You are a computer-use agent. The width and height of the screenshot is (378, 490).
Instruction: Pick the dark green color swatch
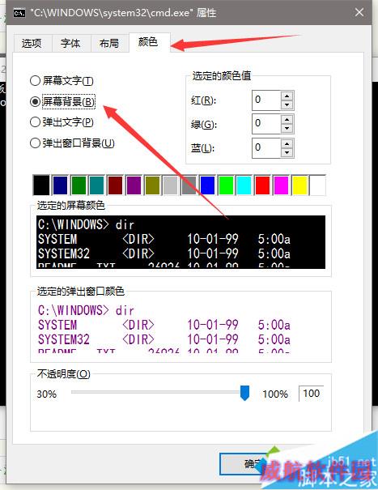click(x=79, y=185)
